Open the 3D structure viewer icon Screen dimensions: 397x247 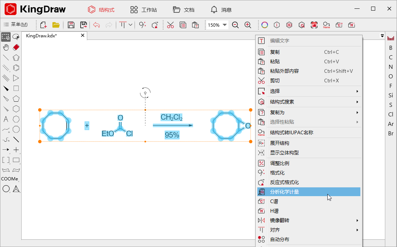(289, 25)
